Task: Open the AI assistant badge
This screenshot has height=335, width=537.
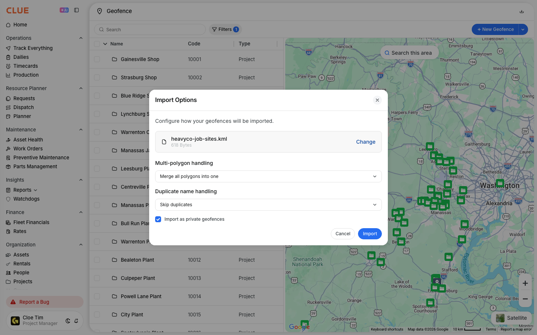Action: 64,10
